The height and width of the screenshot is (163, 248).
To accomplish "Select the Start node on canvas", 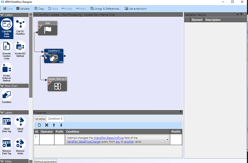I will [47, 28].
